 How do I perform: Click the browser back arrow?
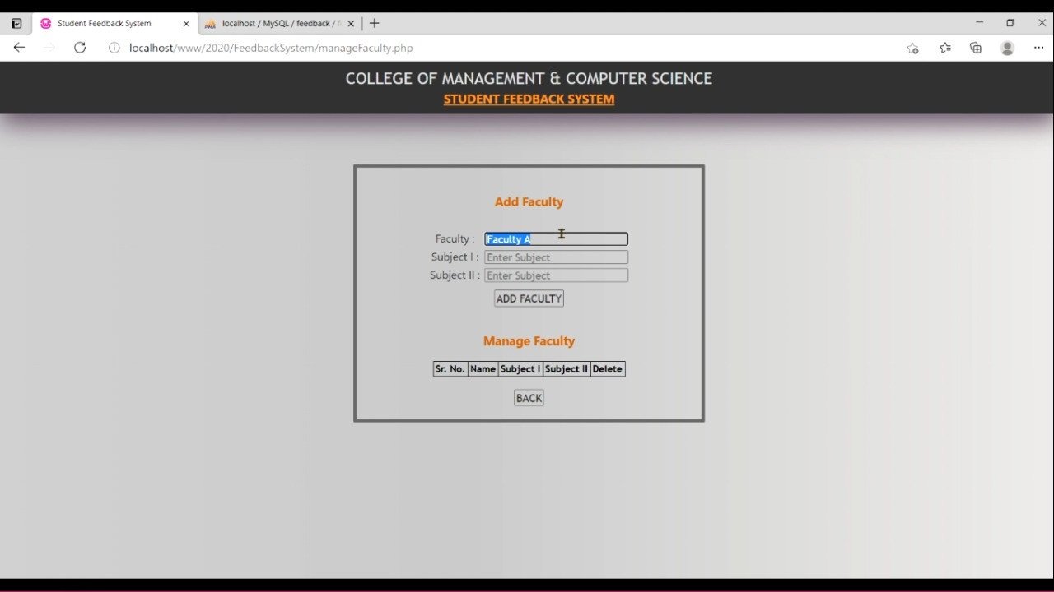[19, 48]
